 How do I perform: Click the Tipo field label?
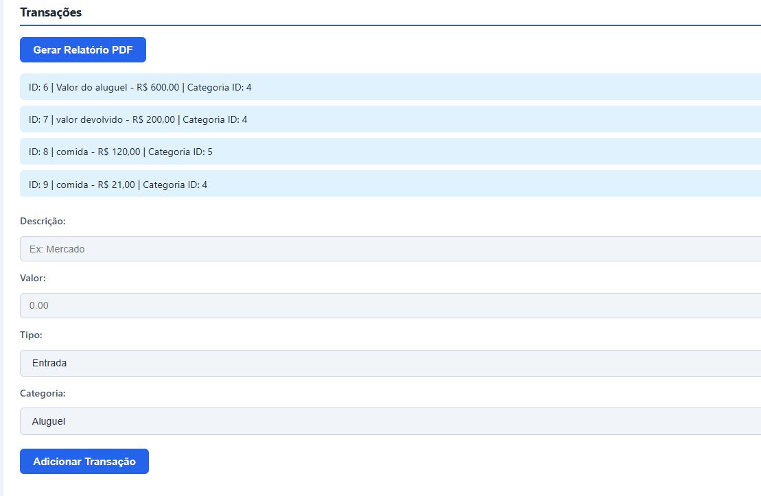point(31,335)
